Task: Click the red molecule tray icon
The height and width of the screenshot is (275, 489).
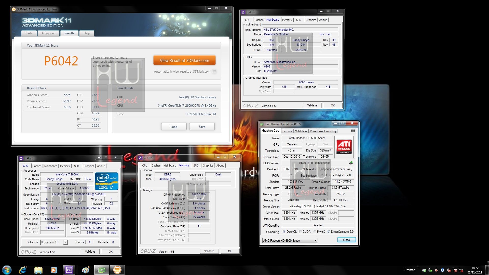Action: 436,270
